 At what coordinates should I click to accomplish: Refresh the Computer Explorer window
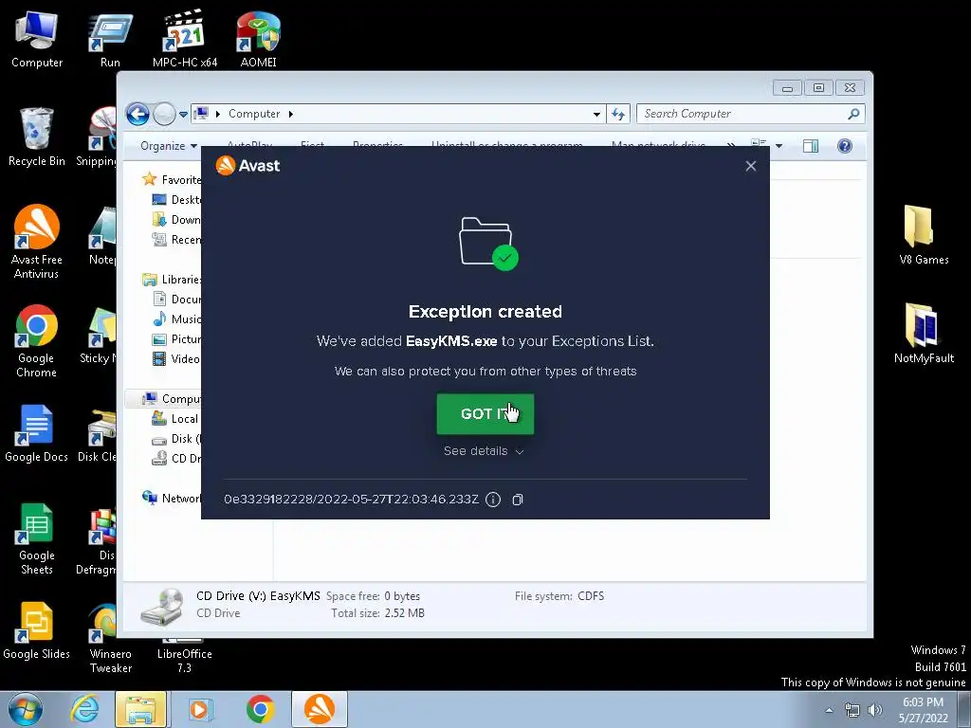click(x=618, y=114)
